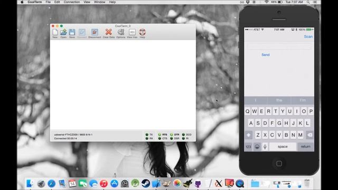Open App Store from the dock
338x190 pixels.
(x=114, y=184)
